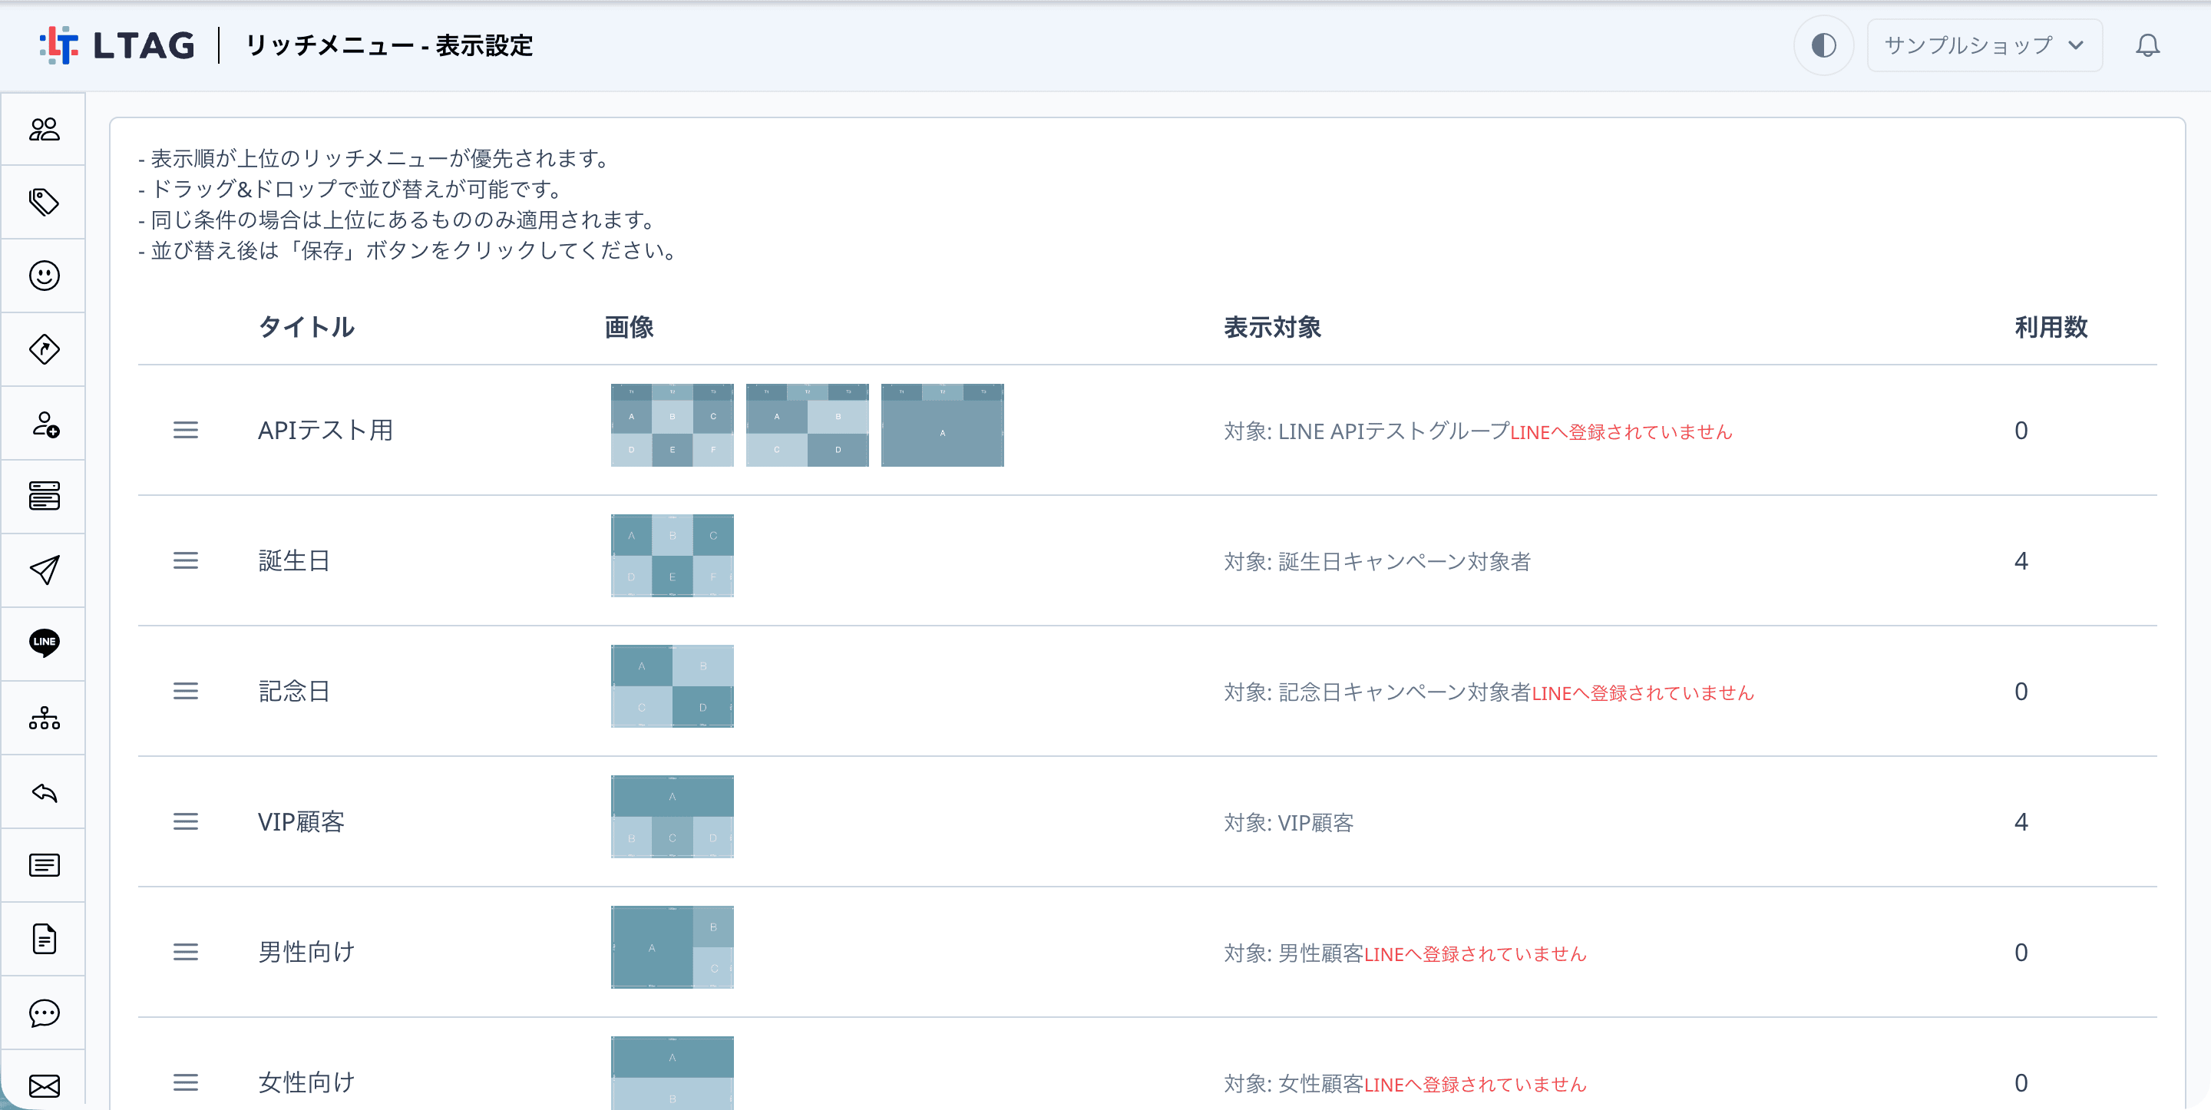This screenshot has width=2211, height=1110.
Task: Click the タイトル column header
Action: tap(306, 327)
